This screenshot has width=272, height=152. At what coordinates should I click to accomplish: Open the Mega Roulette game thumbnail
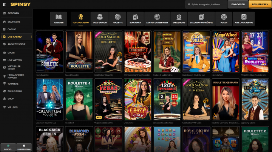click(x=50, y=52)
